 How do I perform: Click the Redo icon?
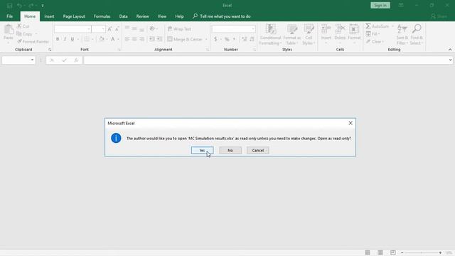click(31, 6)
